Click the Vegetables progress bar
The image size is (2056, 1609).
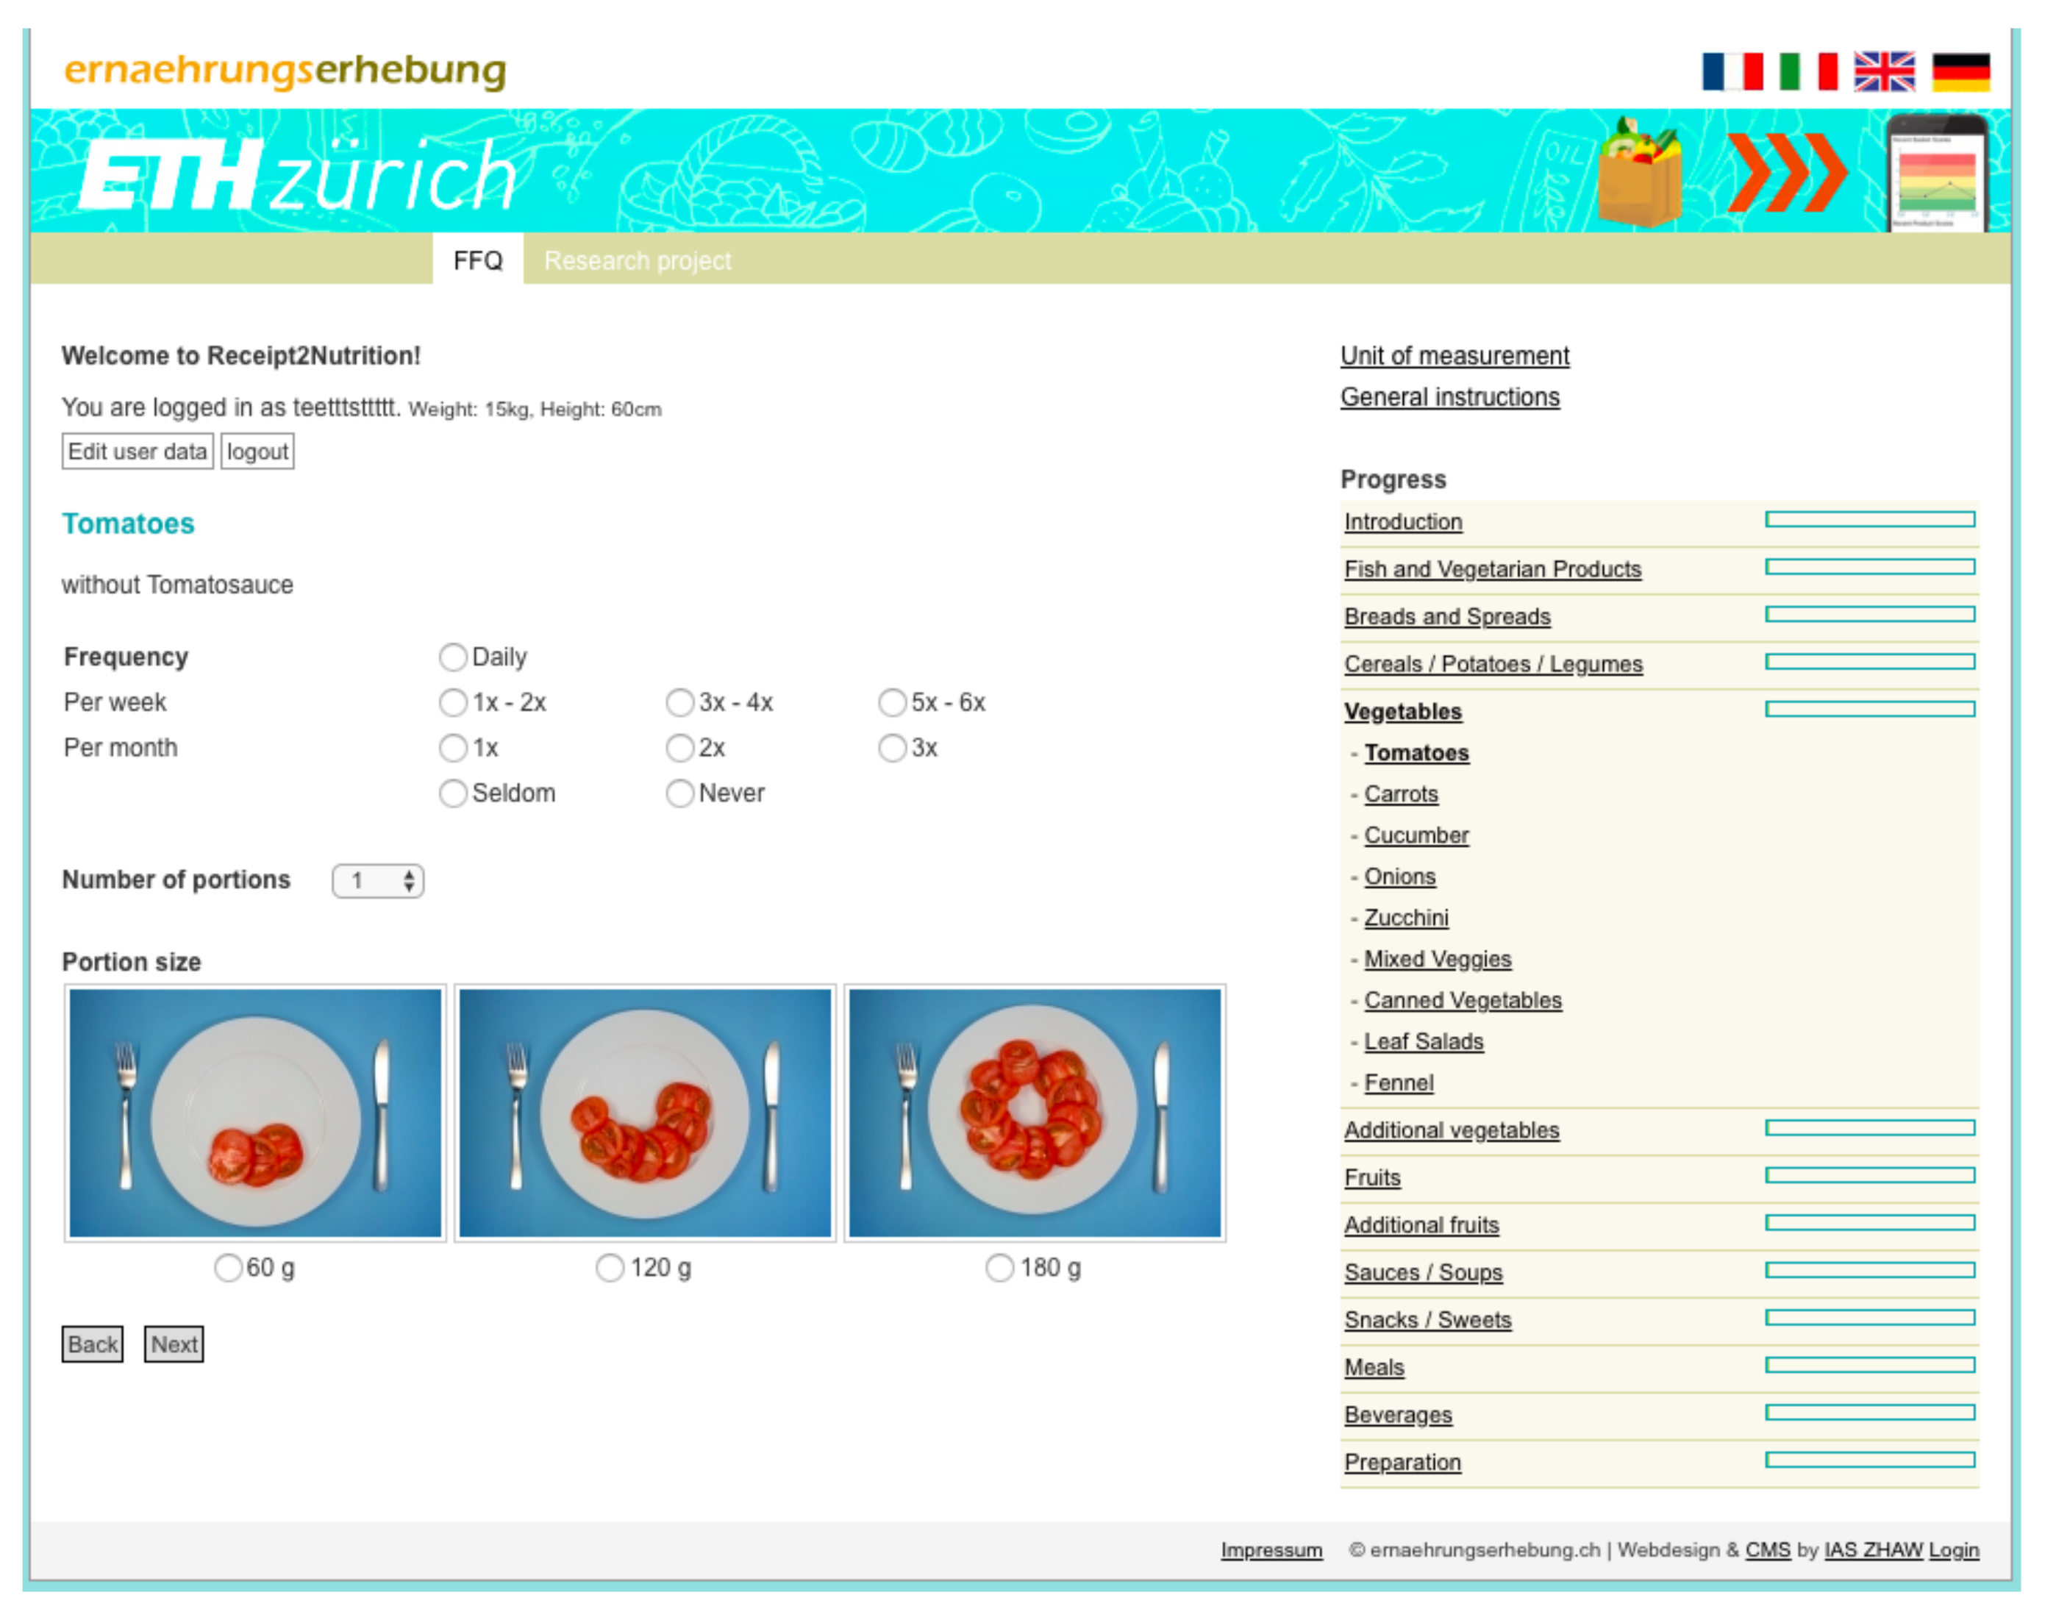coord(1871,710)
